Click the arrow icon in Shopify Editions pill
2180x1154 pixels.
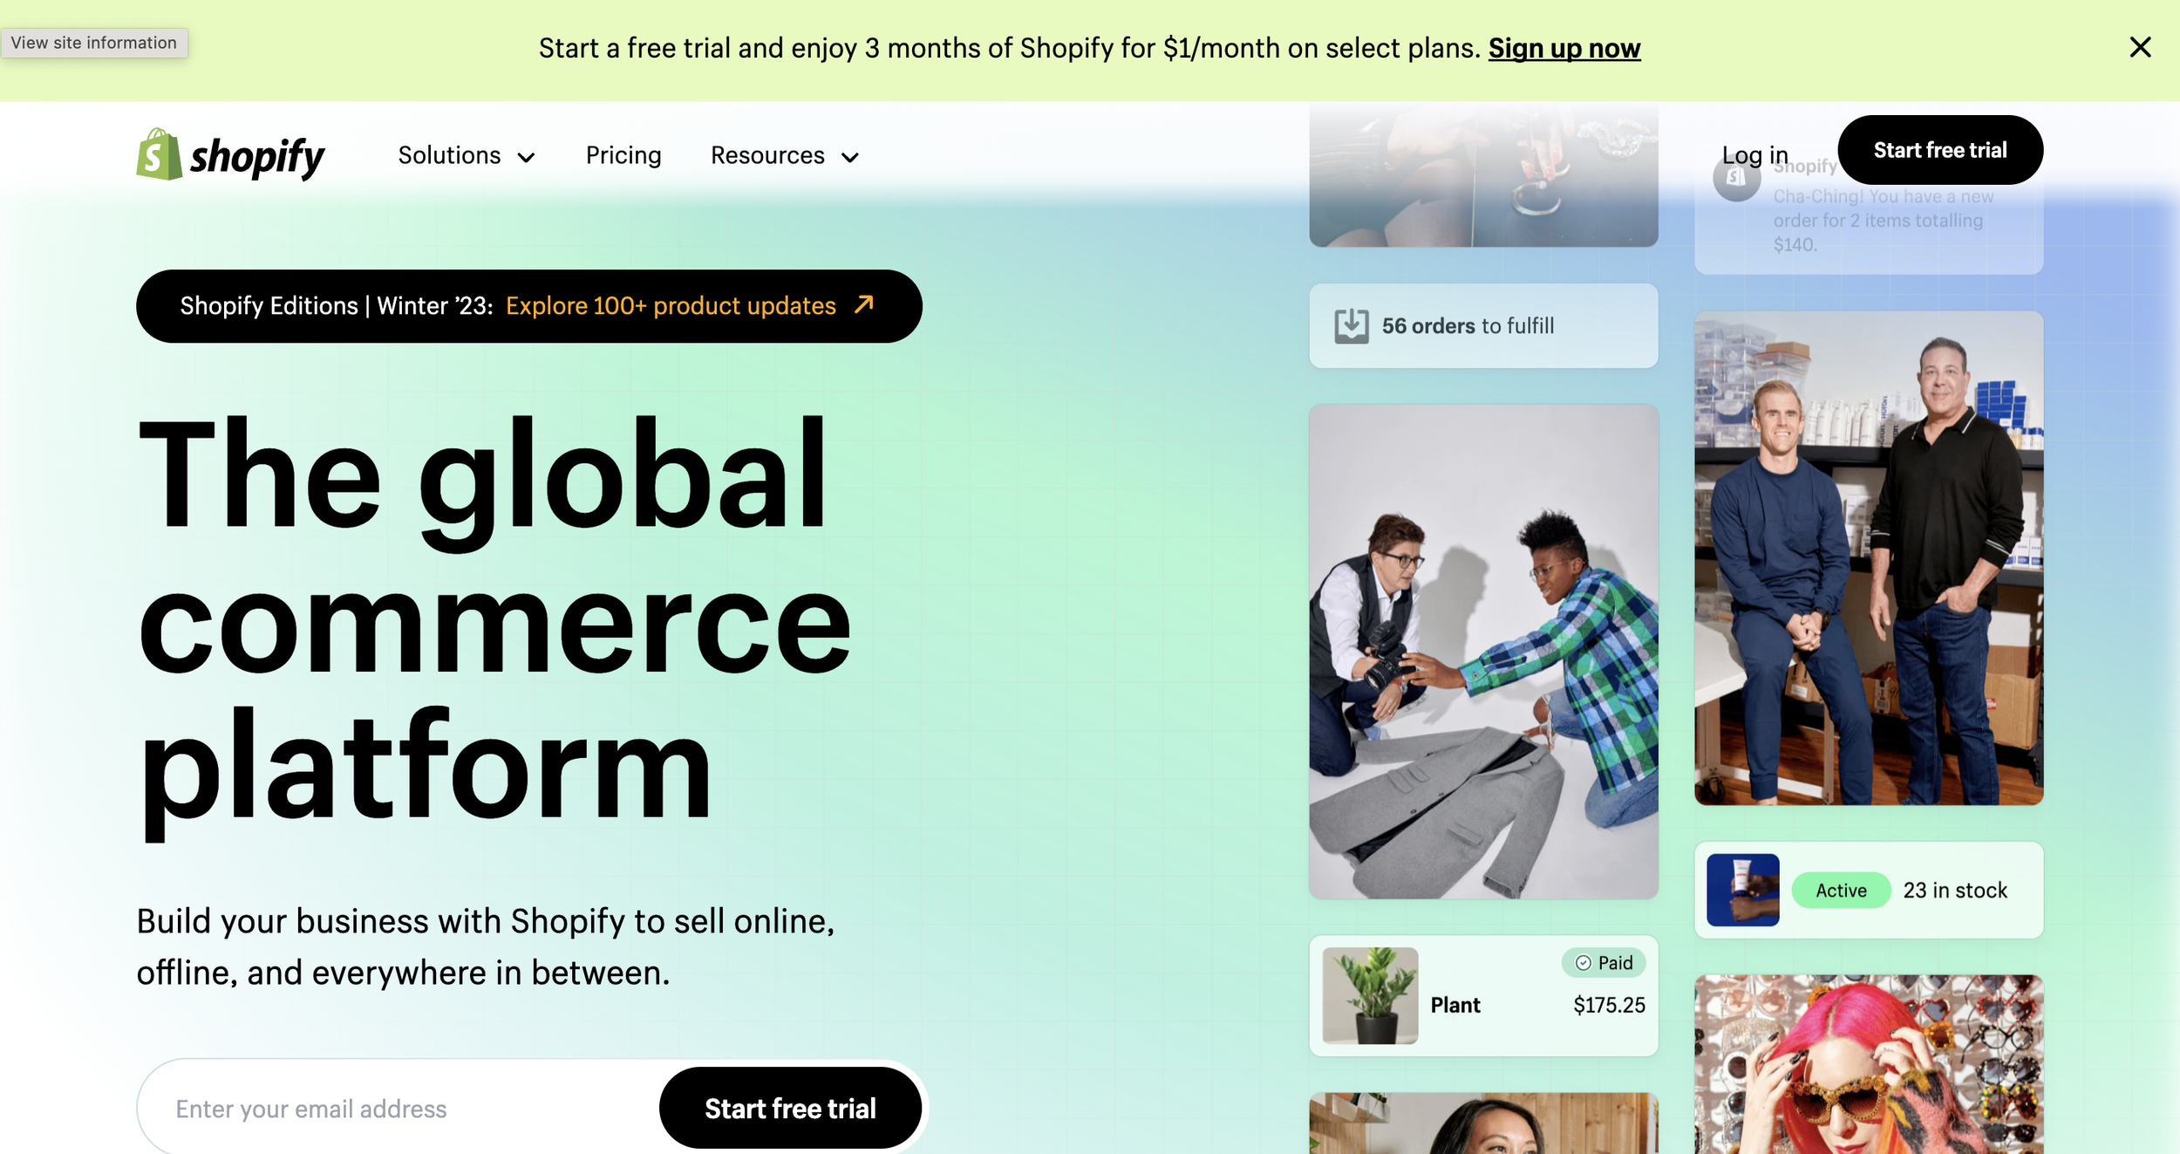(863, 304)
